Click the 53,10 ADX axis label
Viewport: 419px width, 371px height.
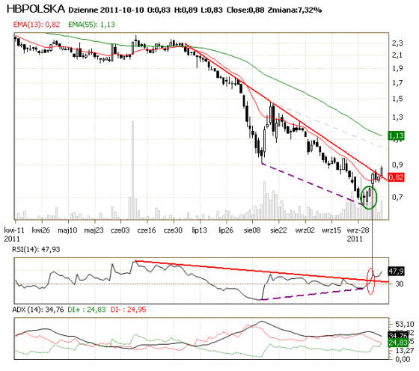[x=404, y=325]
